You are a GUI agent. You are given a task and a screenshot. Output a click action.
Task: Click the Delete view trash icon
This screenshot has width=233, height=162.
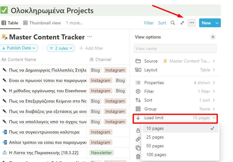click(x=138, y=157)
